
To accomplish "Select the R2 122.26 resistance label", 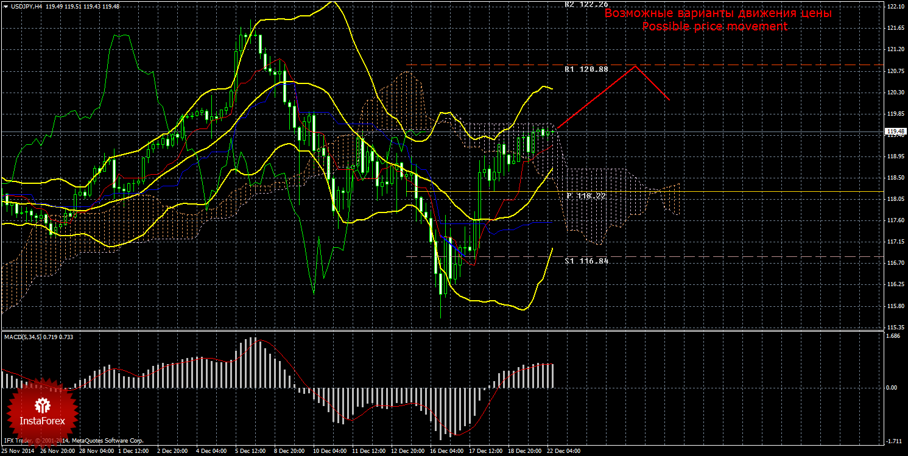I will 586,4.
